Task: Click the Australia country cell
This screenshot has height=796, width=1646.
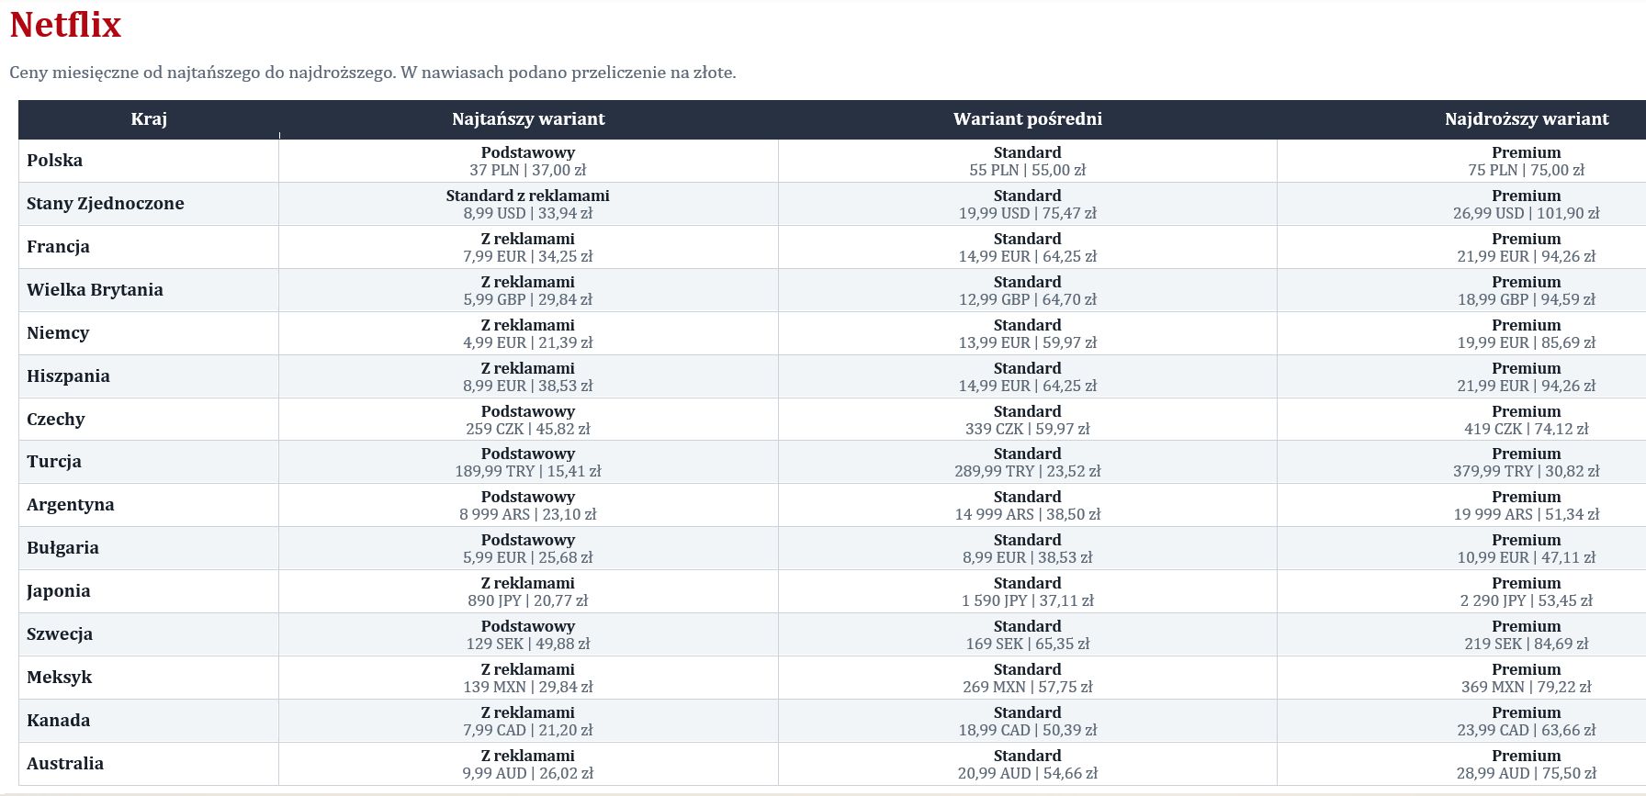Action: tap(149, 764)
